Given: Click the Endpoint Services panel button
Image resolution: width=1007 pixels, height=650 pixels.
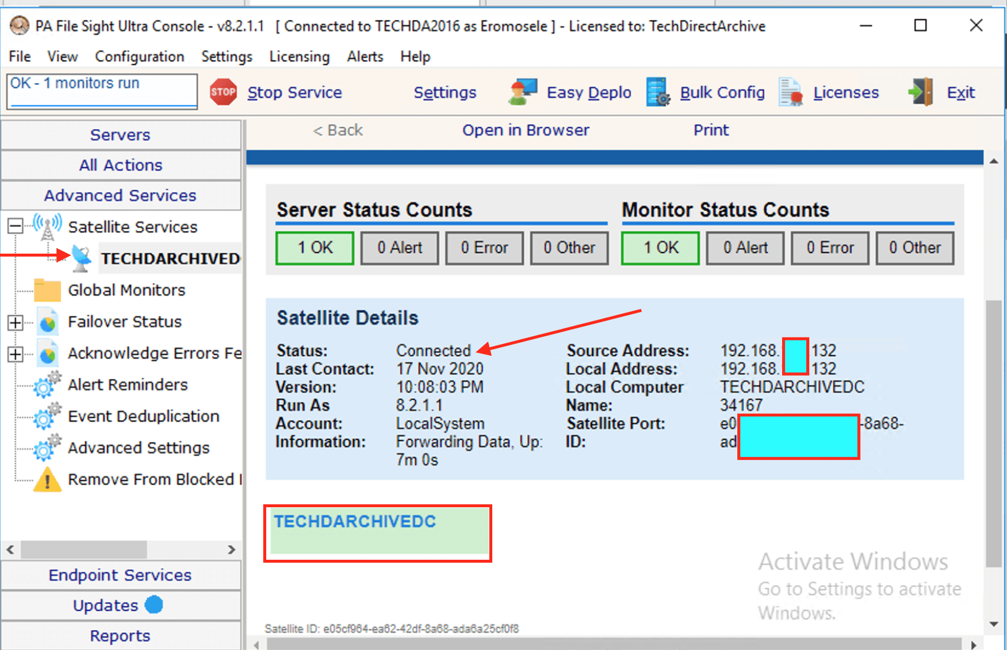Looking at the screenshot, I should [120, 575].
